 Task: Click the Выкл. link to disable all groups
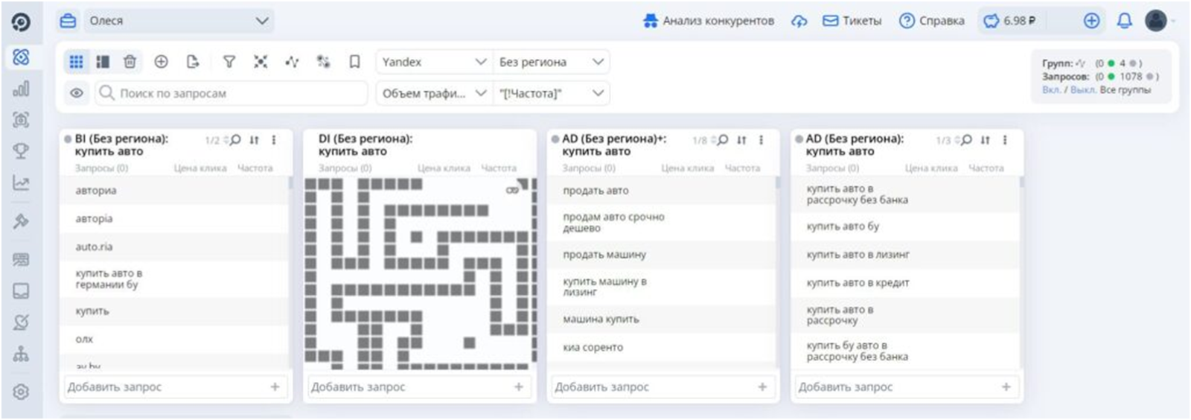point(1083,90)
